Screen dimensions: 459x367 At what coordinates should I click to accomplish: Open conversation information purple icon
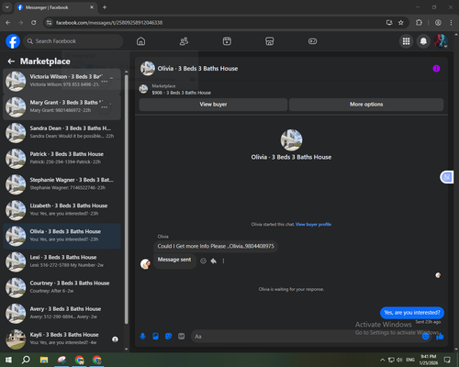(436, 69)
